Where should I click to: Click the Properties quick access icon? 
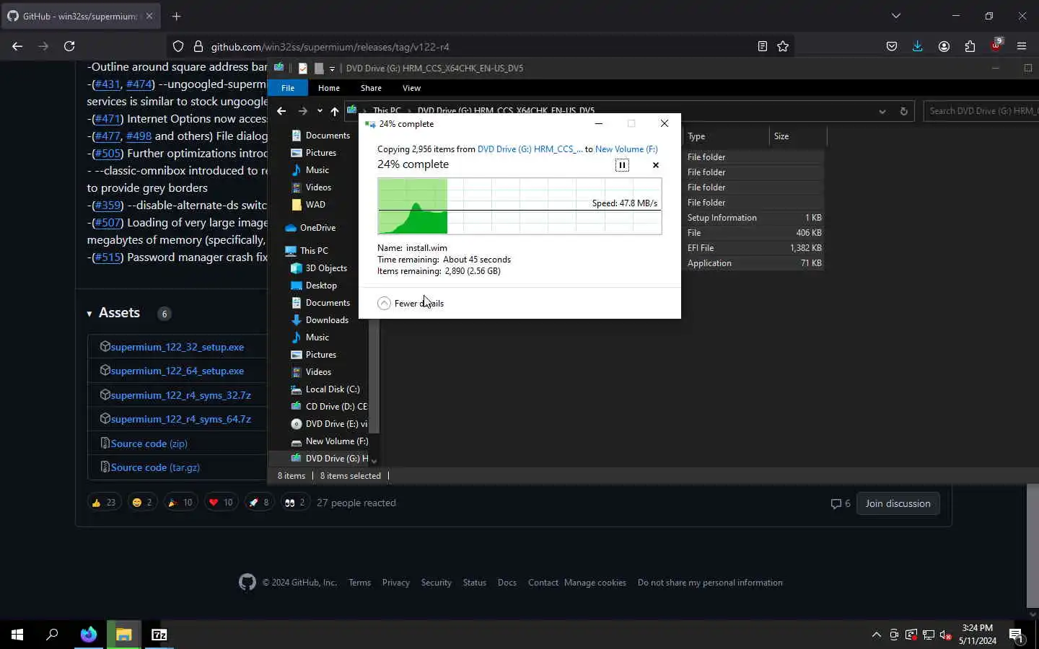pos(303,69)
